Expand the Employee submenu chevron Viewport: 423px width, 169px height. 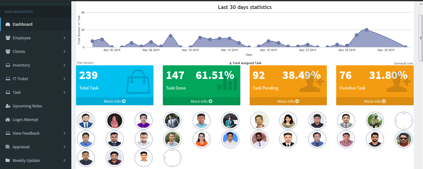coord(65,38)
